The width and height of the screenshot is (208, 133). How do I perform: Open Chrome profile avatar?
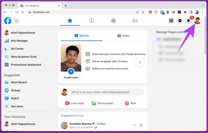[x=197, y=12]
